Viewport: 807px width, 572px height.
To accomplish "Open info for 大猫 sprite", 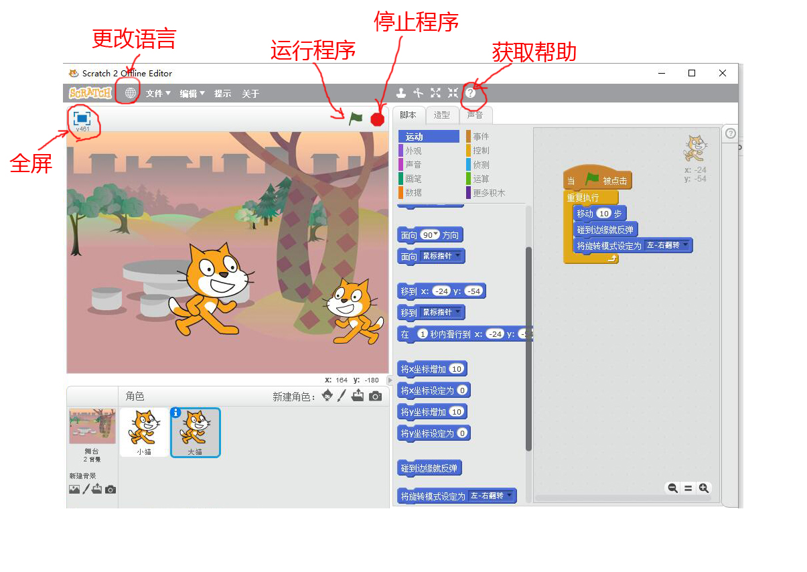I will [176, 413].
